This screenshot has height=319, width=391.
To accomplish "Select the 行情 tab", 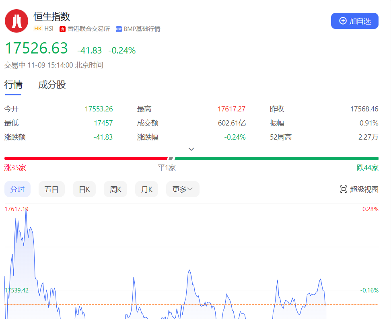I will tap(13, 85).
